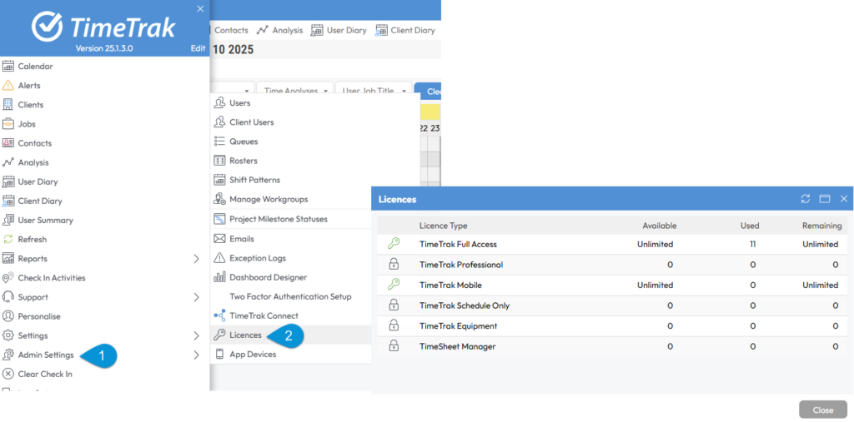Click the Personalise user icon

pyautogui.click(x=8, y=316)
